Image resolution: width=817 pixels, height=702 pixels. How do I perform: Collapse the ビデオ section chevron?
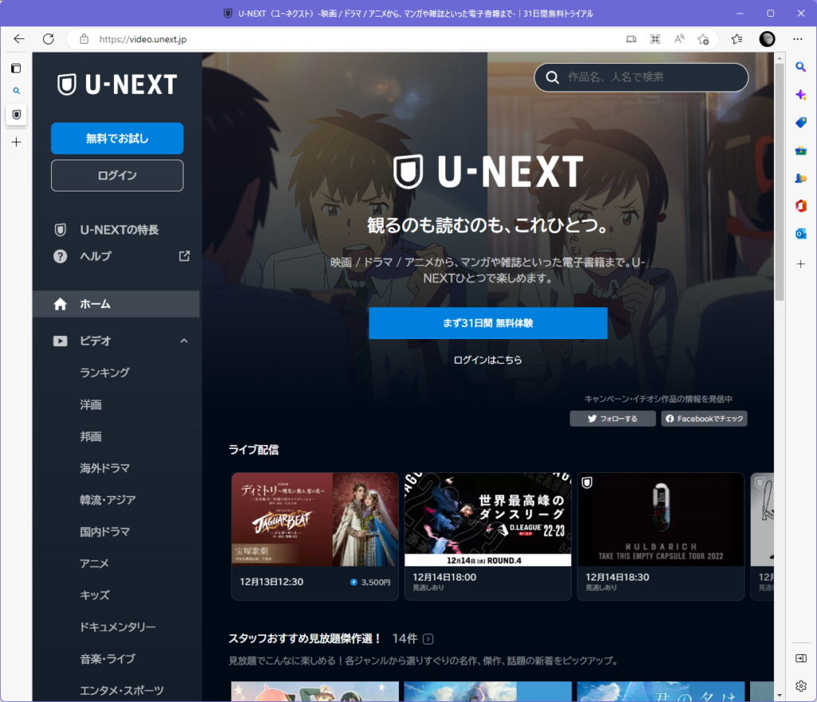click(x=184, y=341)
